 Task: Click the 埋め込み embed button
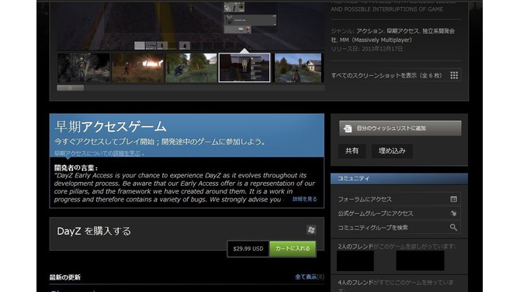[x=392, y=151]
